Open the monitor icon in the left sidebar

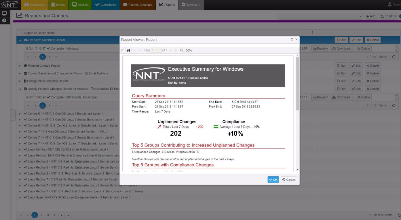[x=4, y=13]
